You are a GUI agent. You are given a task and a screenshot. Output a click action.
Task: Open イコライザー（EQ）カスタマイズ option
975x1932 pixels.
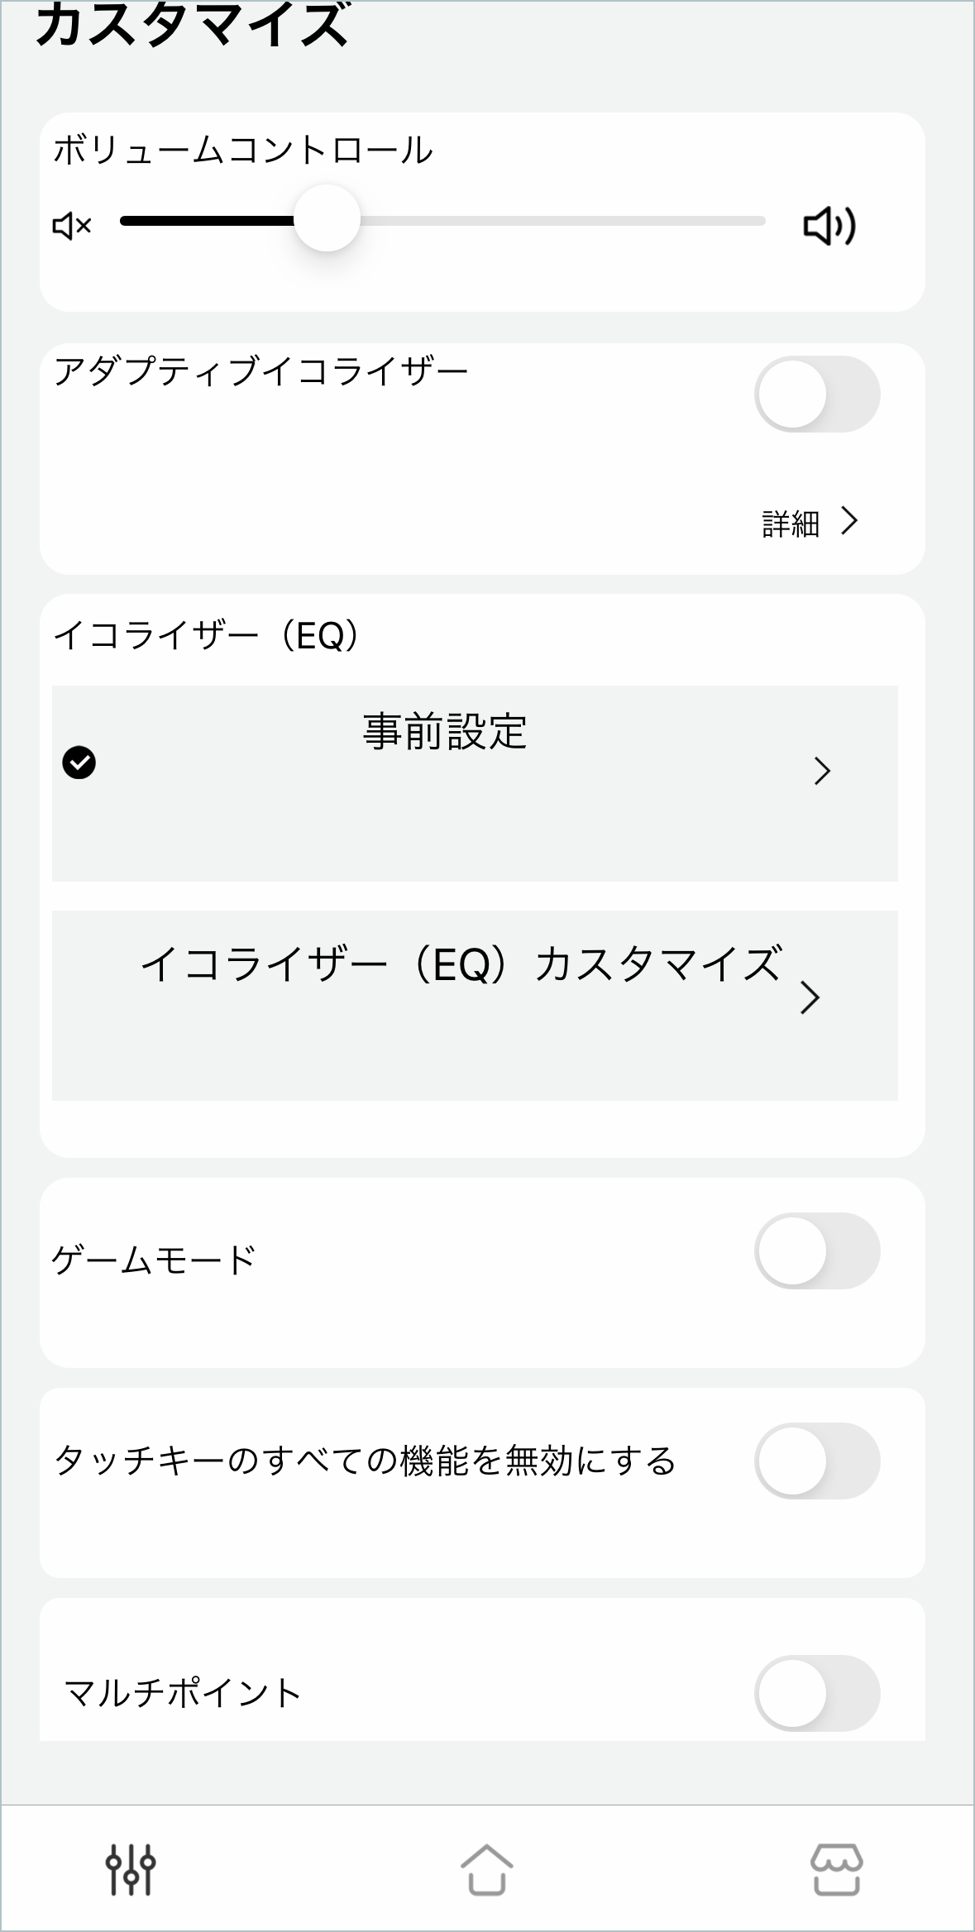click(460, 964)
